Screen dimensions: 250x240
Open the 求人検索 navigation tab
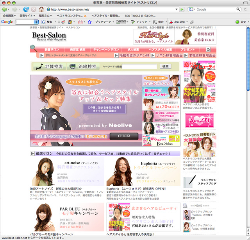133,50
